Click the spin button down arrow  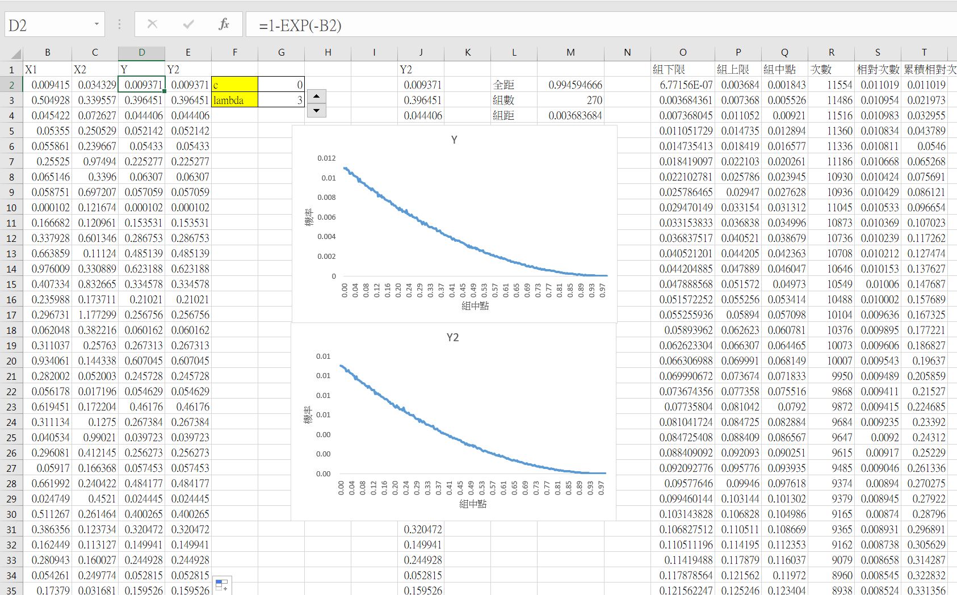(316, 110)
